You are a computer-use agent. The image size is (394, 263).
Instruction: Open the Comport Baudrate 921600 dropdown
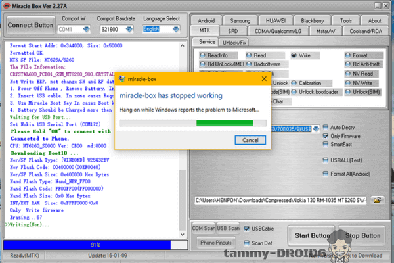coord(129,29)
